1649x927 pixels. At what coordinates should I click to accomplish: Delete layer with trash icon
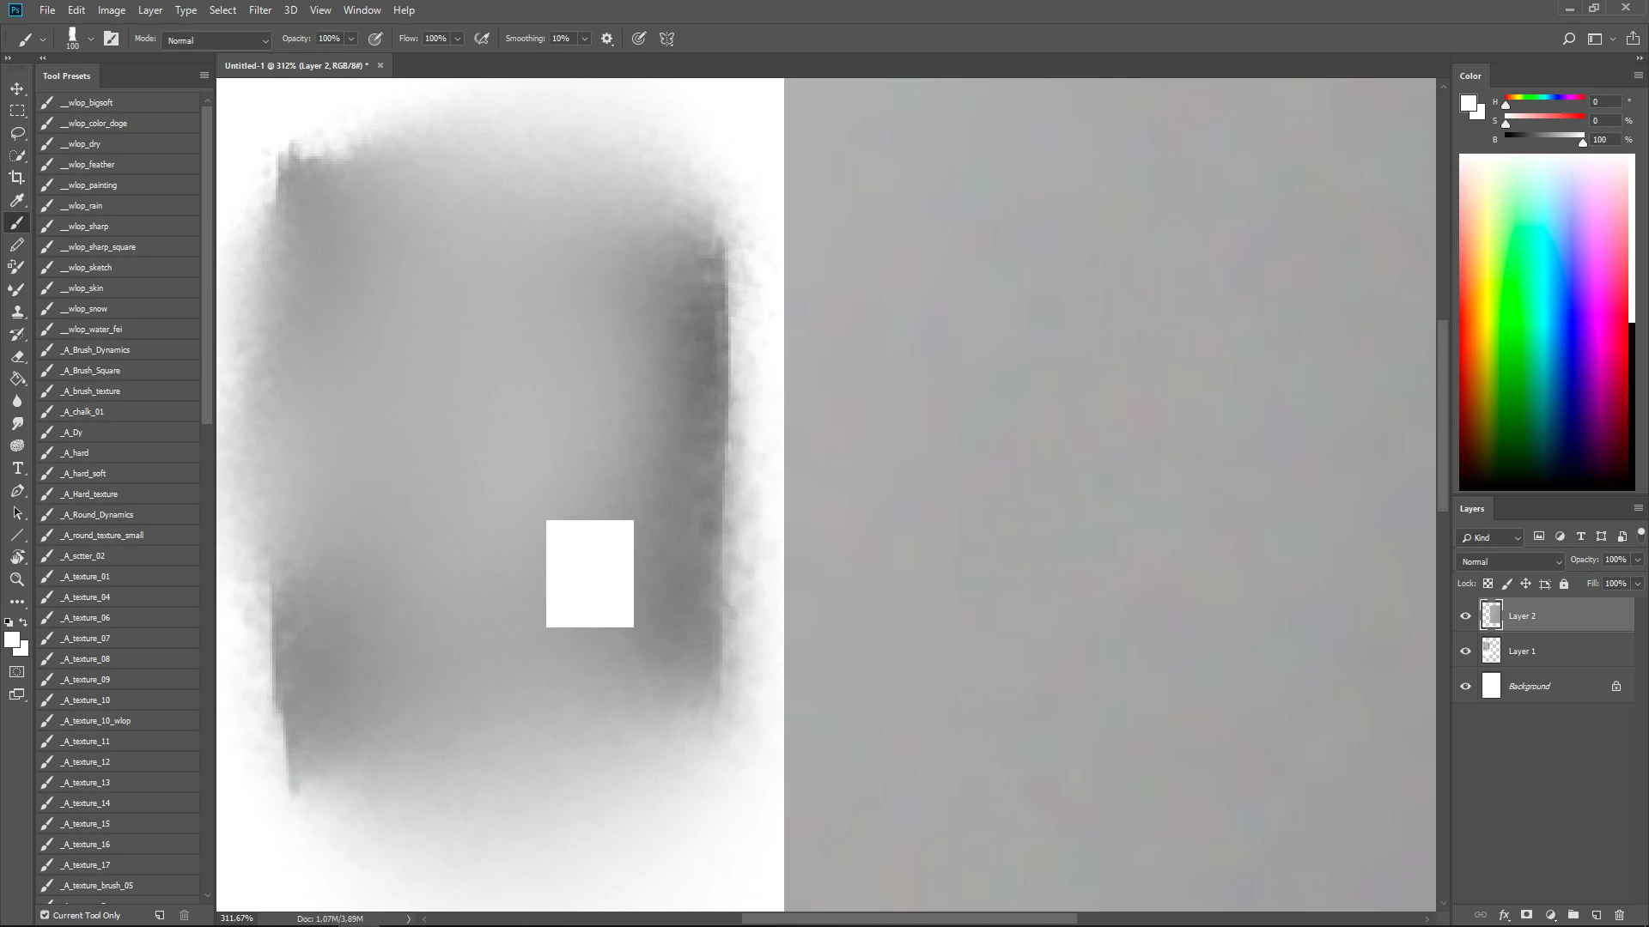(1620, 915)
